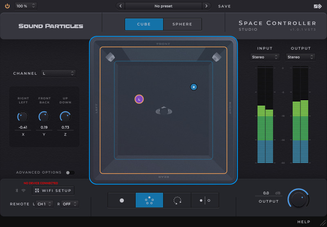Select the single dot movement mode
The width and height of the screenshot is (327, 227).
click(x=121, y=200)
